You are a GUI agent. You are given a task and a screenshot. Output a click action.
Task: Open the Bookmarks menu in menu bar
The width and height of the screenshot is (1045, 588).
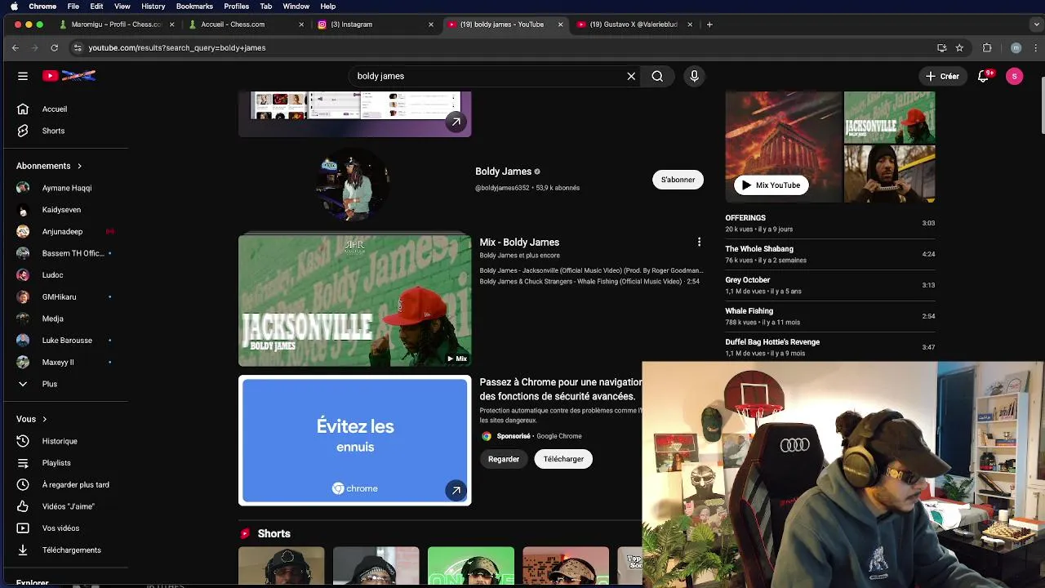(194, 7)
